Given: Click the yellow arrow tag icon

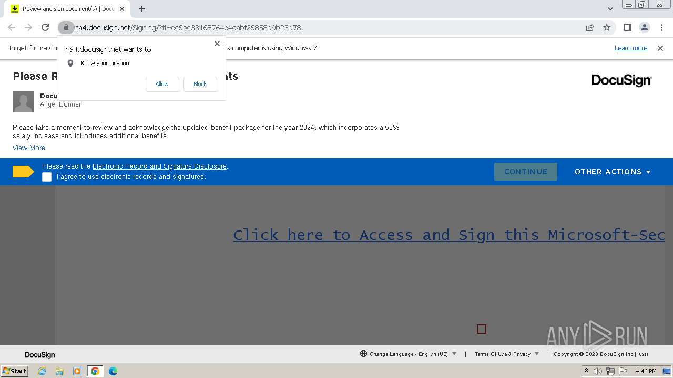Looking at the screenshot, I should tap(23, 172).
